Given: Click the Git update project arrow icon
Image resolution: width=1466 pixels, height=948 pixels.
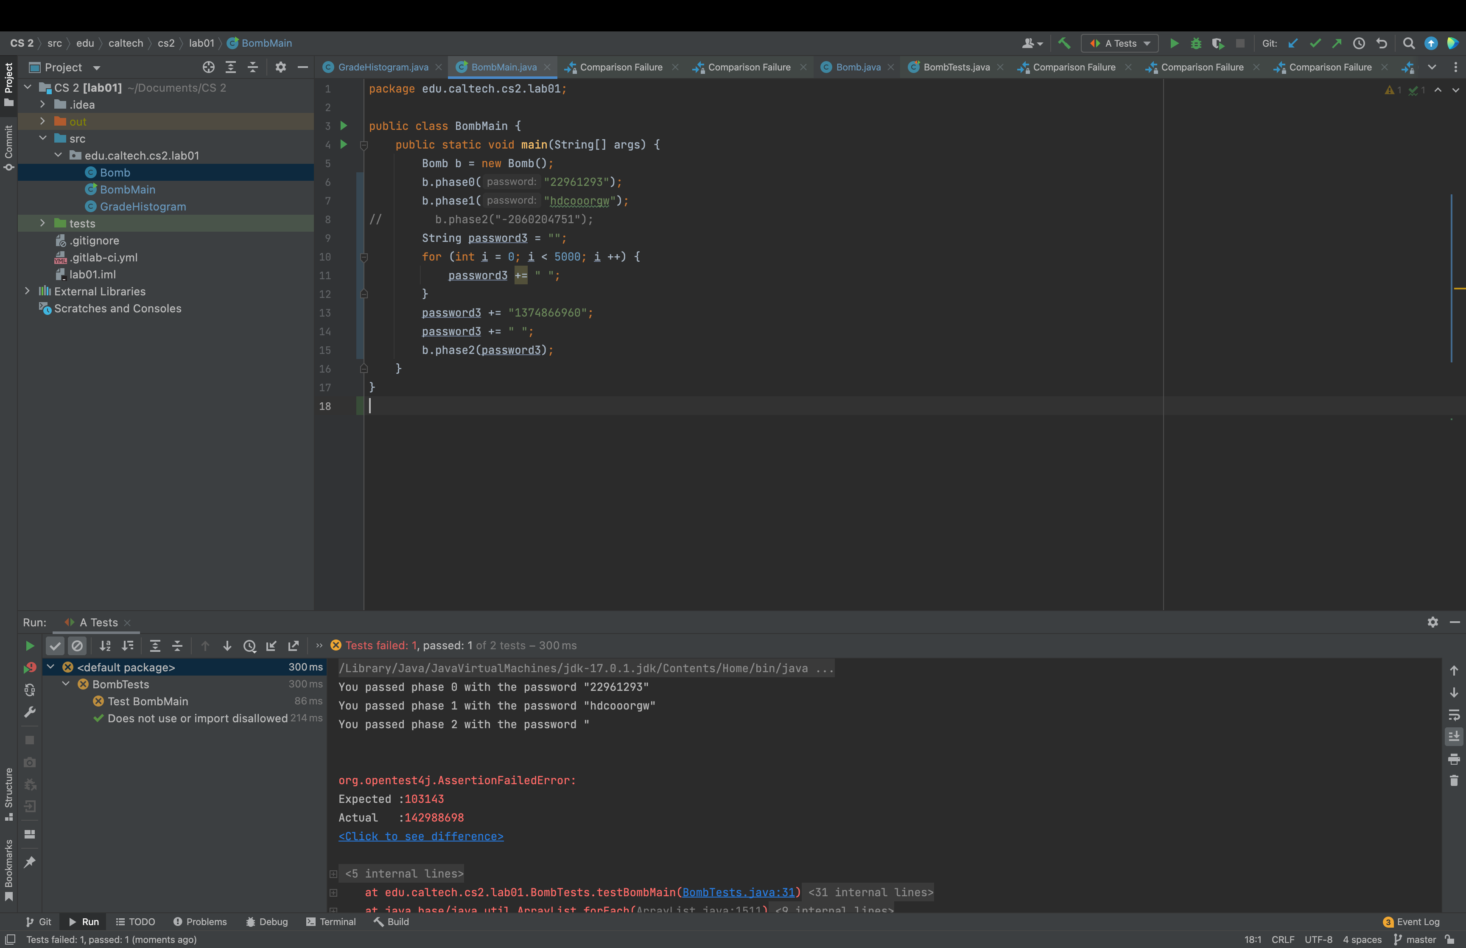Looking at the screenshot, I should [1293, 43].
